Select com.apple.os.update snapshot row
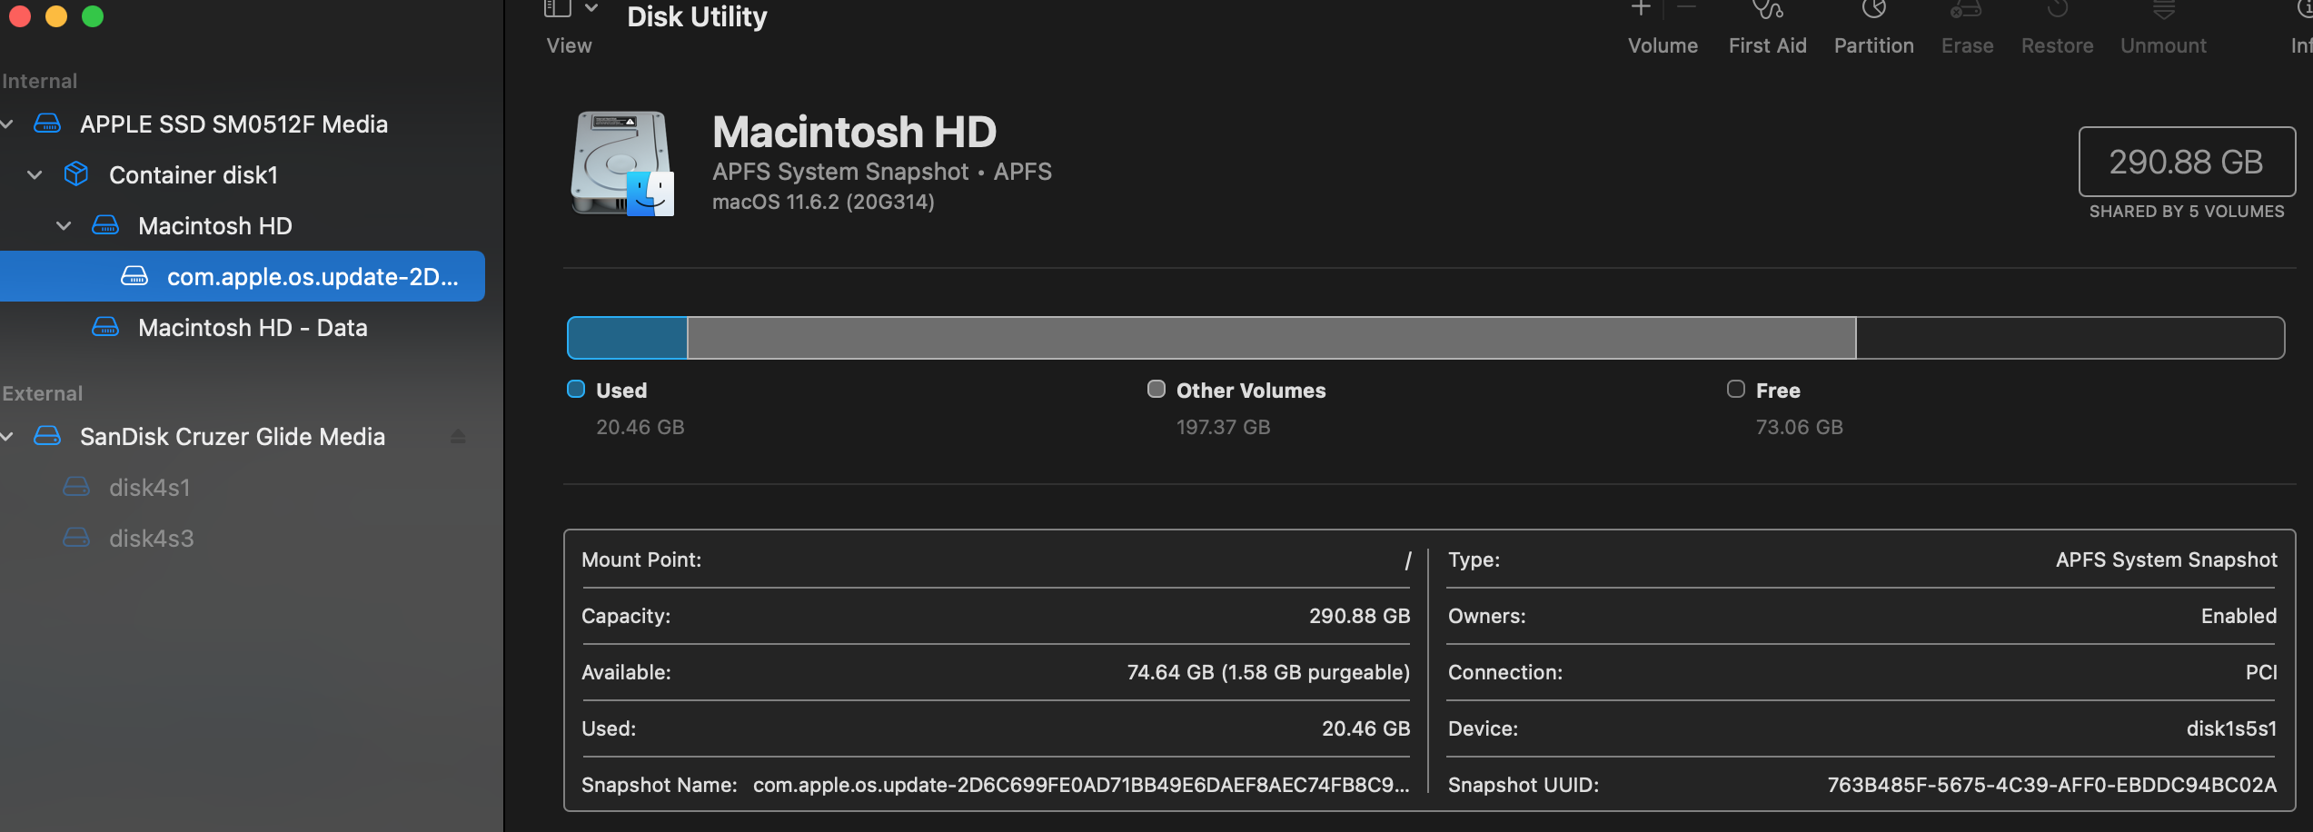This screenshot has height=832, width=2313. click(242, 276)
